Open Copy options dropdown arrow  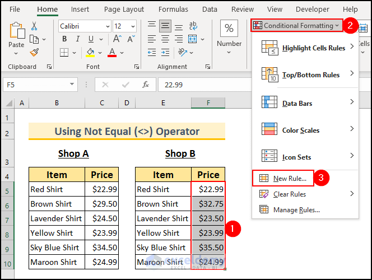click(44, 39)
